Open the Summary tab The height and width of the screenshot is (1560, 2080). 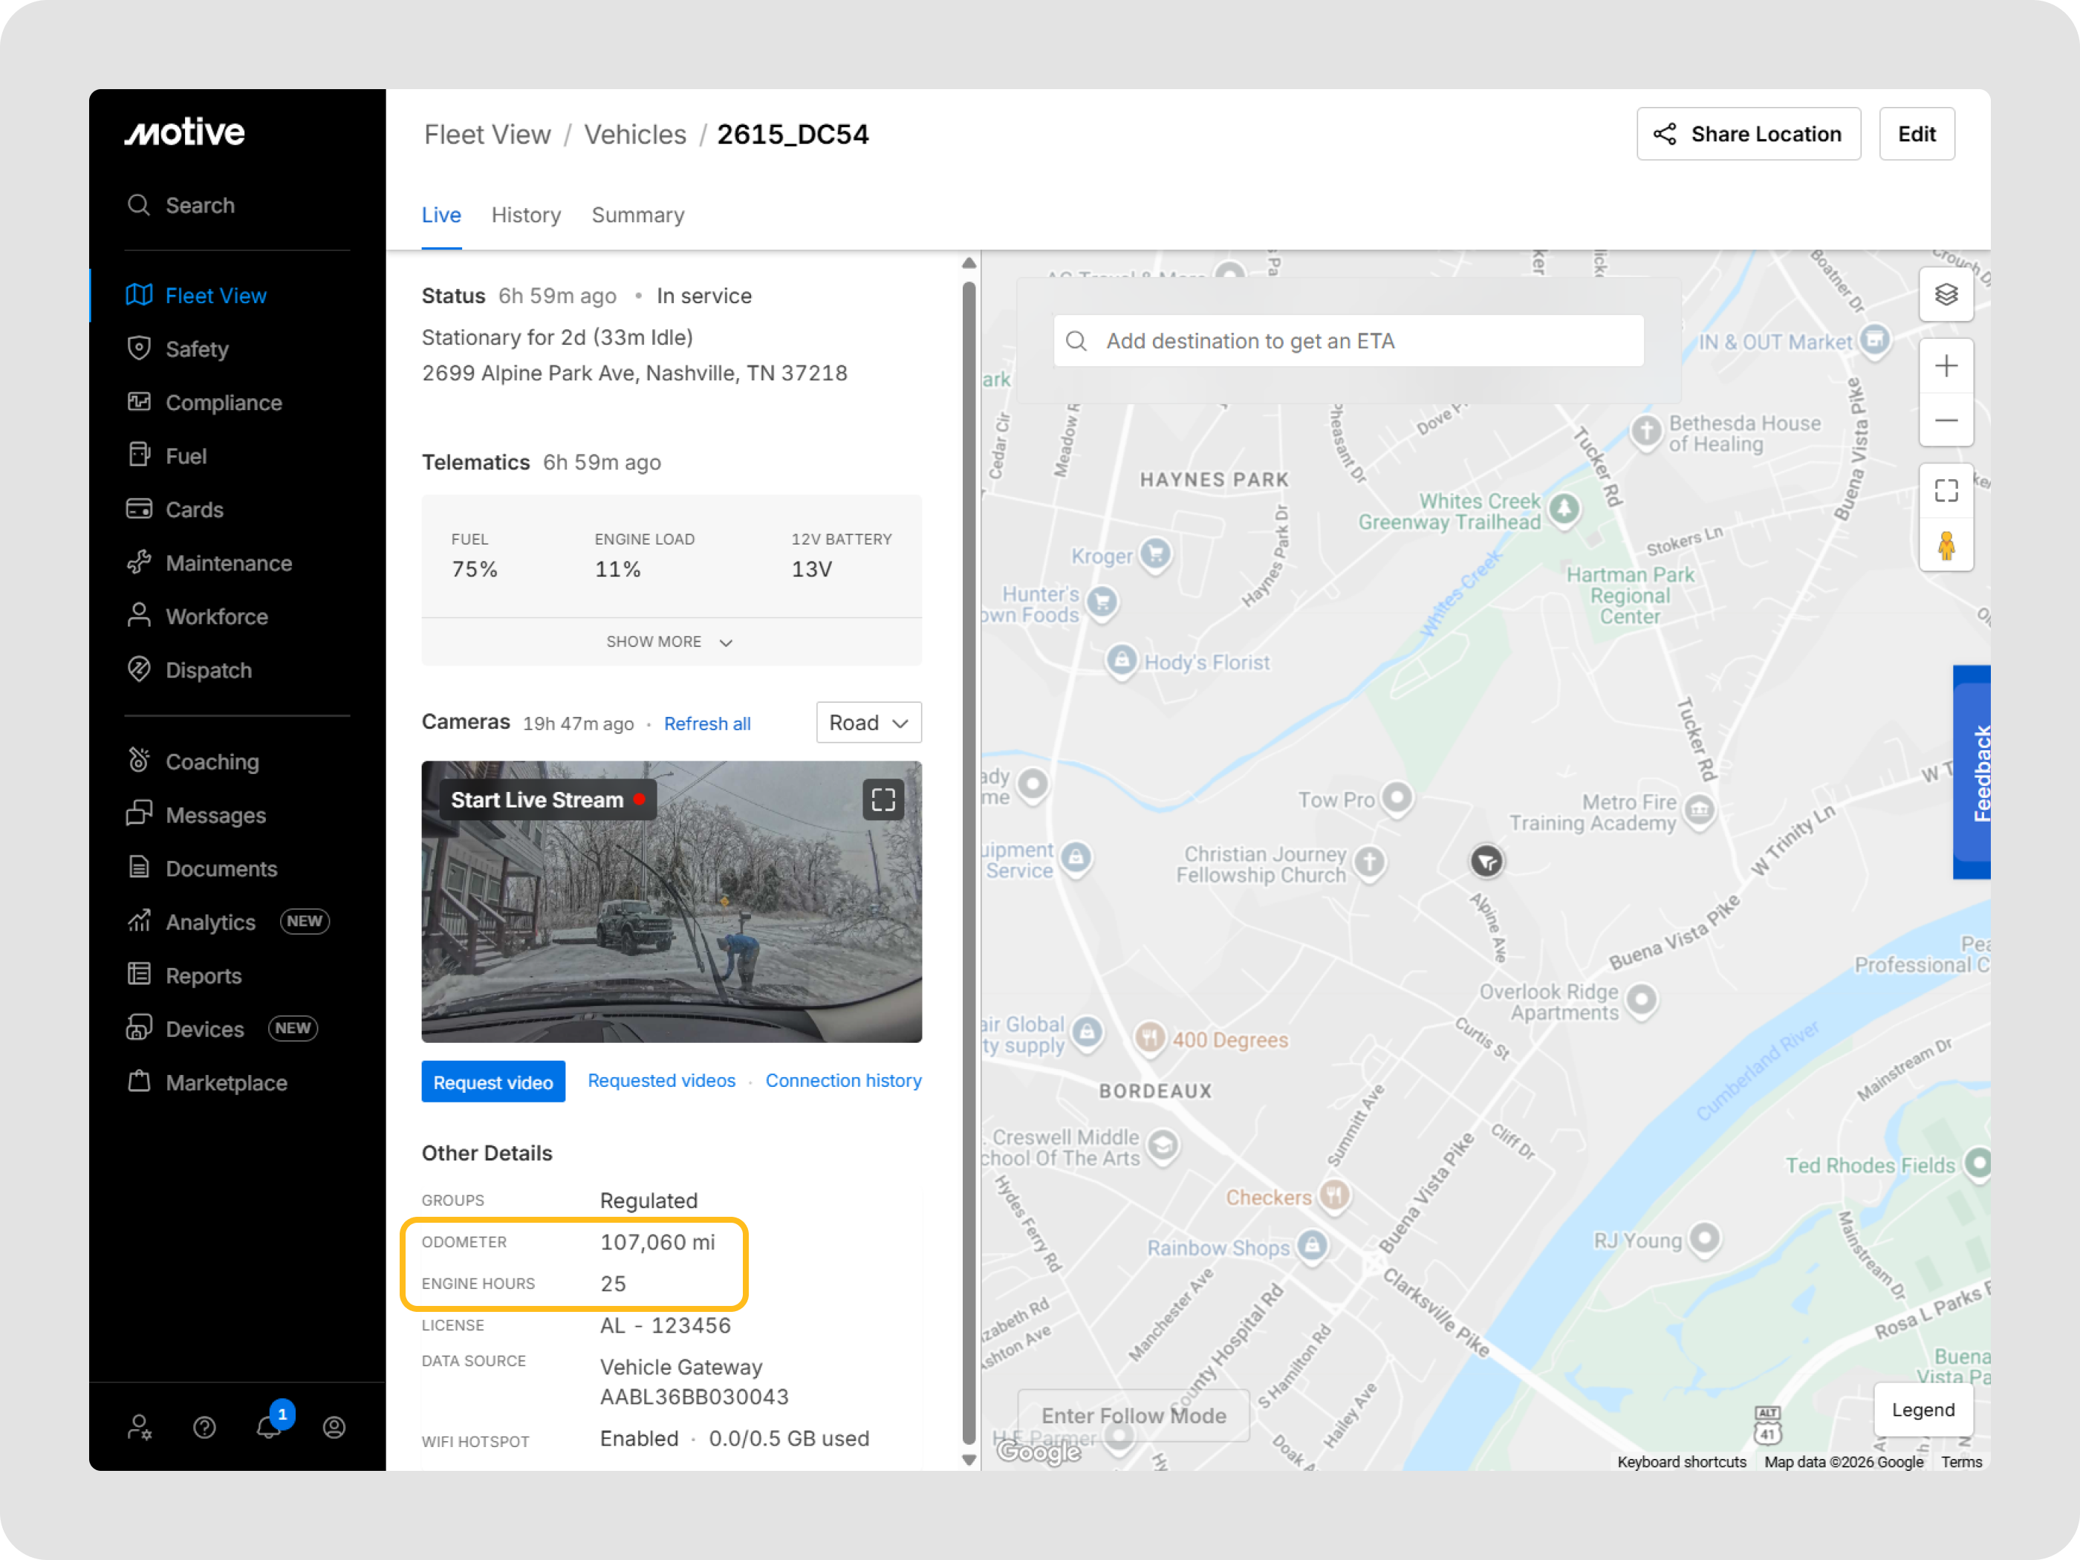click(637, 215)
